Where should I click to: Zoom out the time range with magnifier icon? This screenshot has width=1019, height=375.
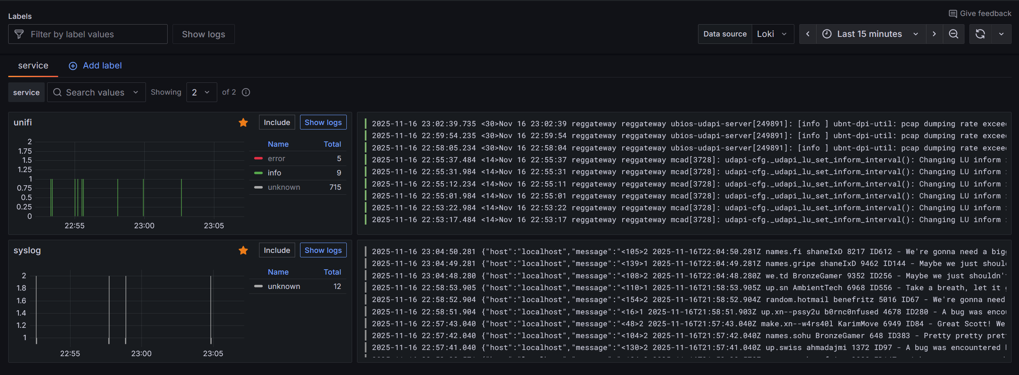point(954,34)
